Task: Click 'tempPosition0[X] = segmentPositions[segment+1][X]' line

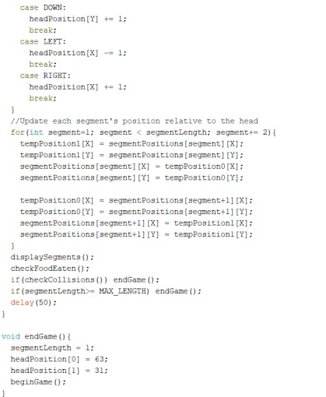Action: (136, 200)
